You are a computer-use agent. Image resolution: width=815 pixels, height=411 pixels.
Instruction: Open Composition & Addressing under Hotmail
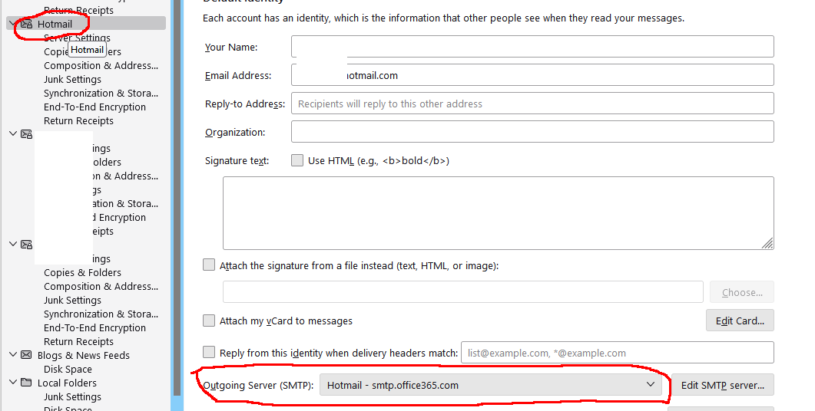(x=101, y=65)
